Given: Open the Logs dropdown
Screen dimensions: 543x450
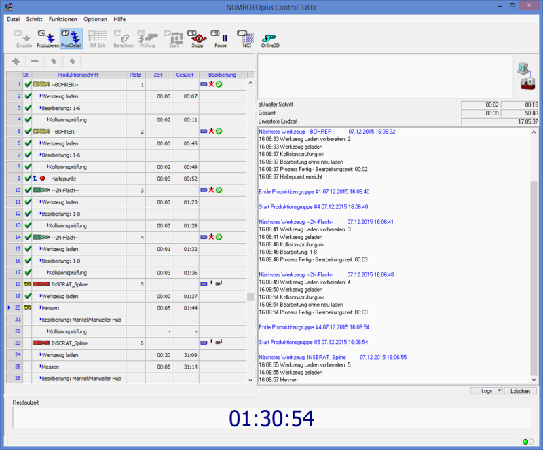Looking at the screenshot, I should (x=487, y=391).
